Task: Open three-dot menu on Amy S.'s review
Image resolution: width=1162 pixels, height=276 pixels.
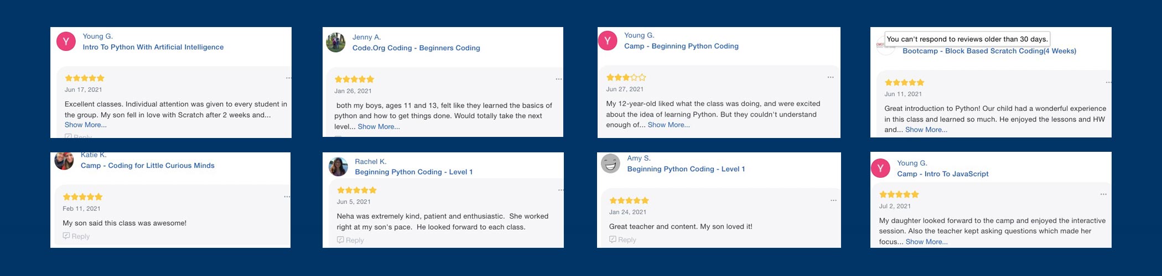Action: 833,200
